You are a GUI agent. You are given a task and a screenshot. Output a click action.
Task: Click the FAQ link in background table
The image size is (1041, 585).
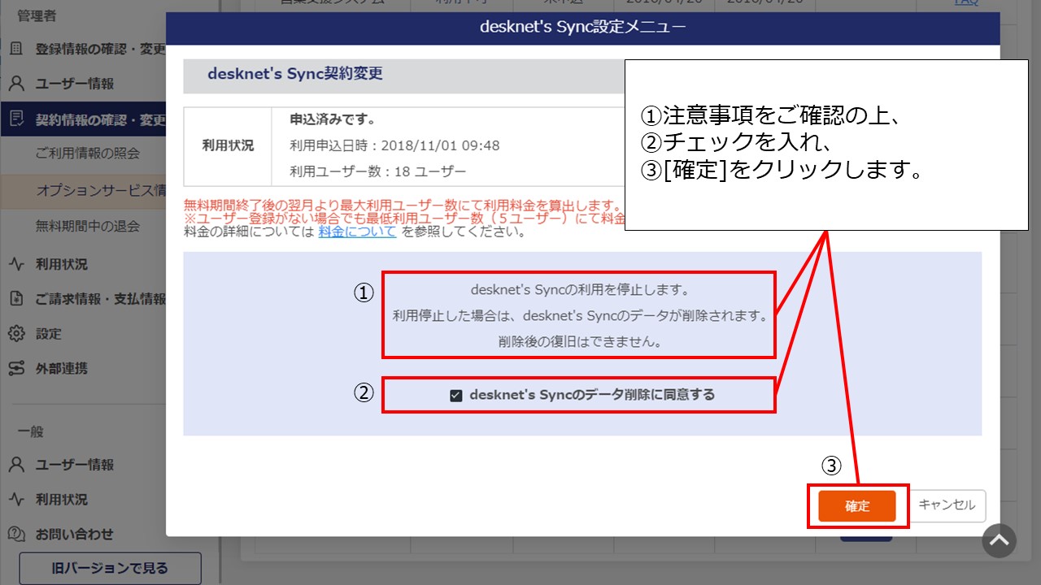click(966, 2)
